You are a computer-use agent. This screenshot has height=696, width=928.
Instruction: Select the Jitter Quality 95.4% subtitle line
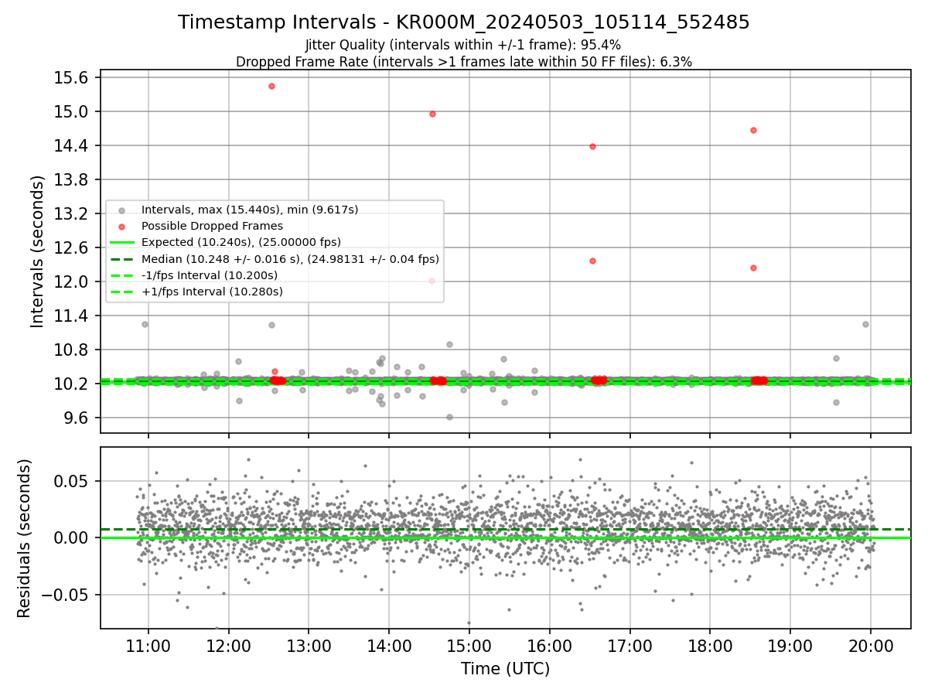click(463, 46)
